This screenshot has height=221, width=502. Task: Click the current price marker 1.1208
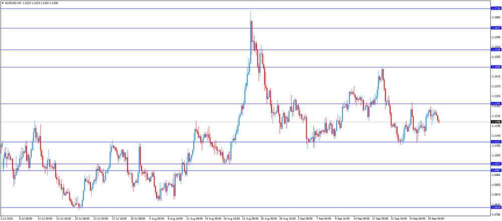click(495, 122)
